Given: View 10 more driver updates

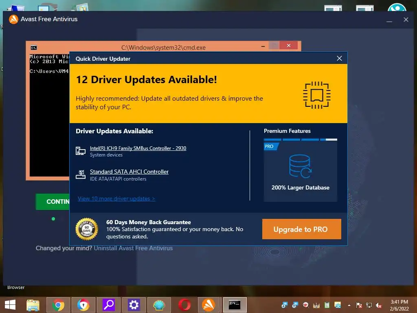Looking at the screenshot, I should click(x=116, y=198).
